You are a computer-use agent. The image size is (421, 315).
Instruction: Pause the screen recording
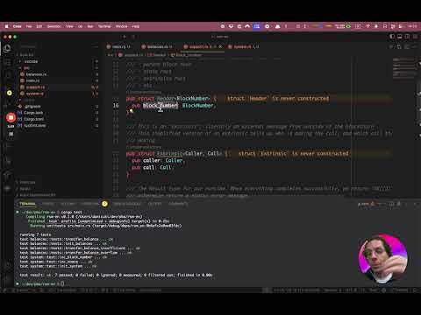[11, 134]
